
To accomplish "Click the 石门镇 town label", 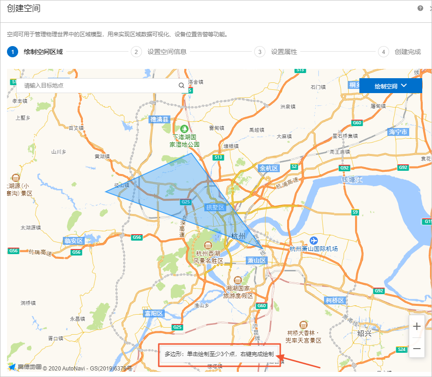I will click(x=318, y=87).
